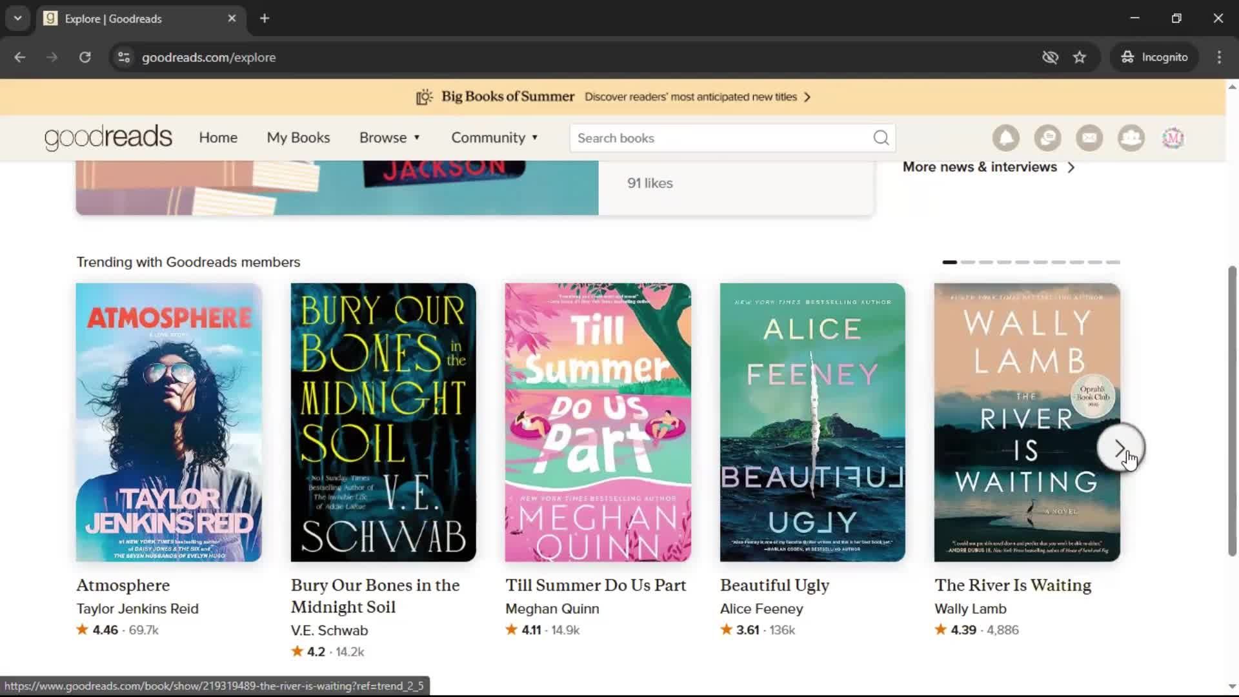Go back to the previous page
This screenshot has height=697, width=1239.
(20, 57)
